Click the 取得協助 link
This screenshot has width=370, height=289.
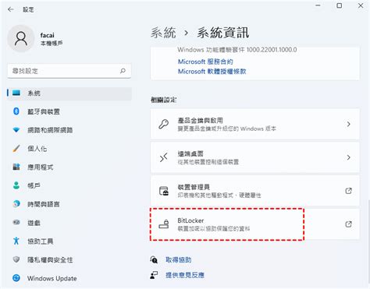tap(179, 259)
